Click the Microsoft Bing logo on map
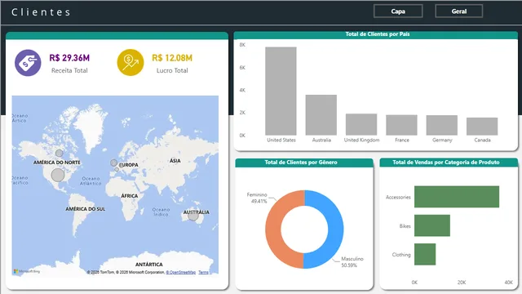 (x=27, y=271)
